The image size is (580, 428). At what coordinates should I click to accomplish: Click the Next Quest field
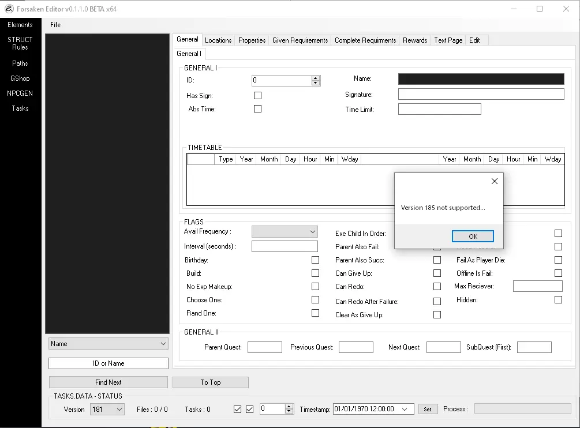point(443,347)
